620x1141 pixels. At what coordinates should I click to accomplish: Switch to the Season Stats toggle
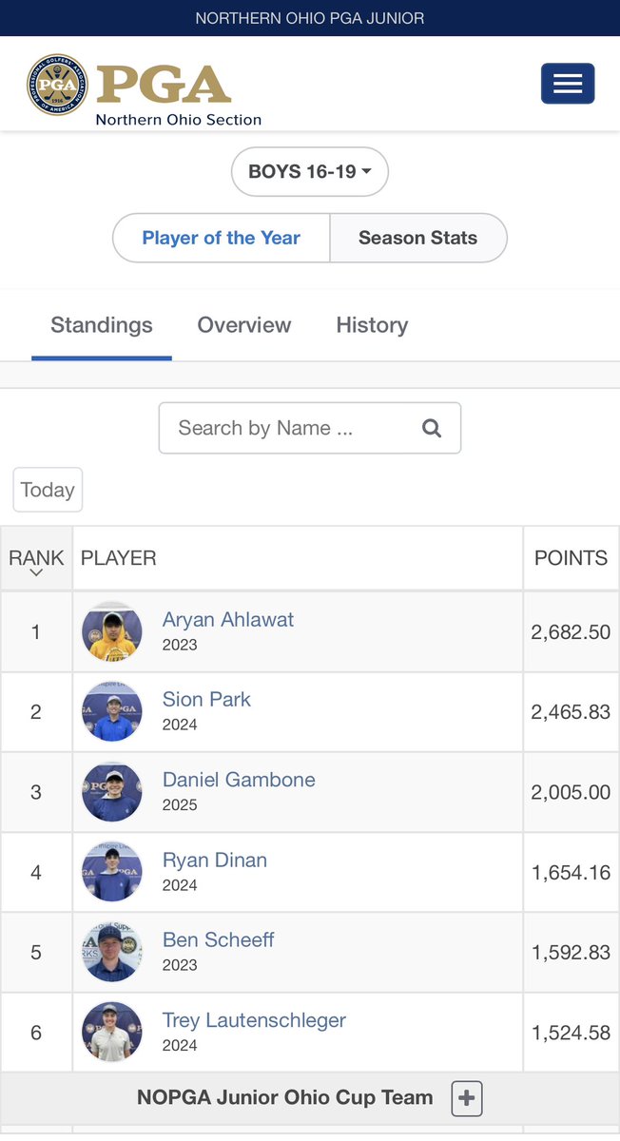[418, 238]
